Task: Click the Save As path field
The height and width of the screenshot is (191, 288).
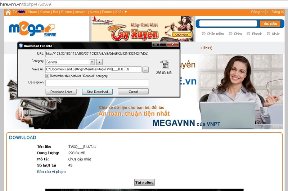Action: point(93,69)
